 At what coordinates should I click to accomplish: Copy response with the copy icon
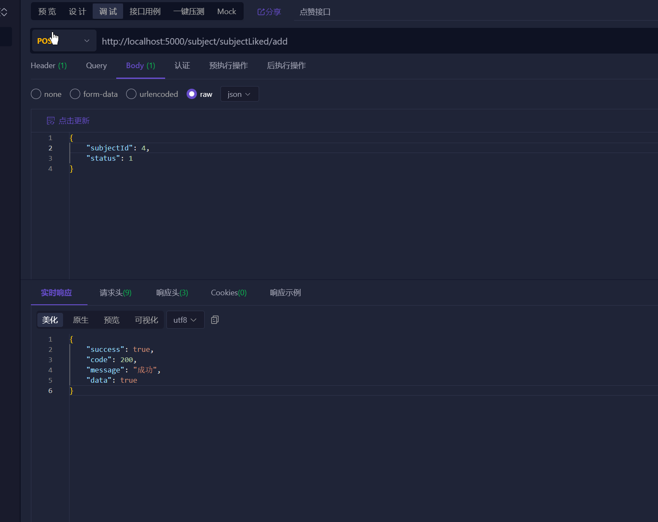click(215, 320)
